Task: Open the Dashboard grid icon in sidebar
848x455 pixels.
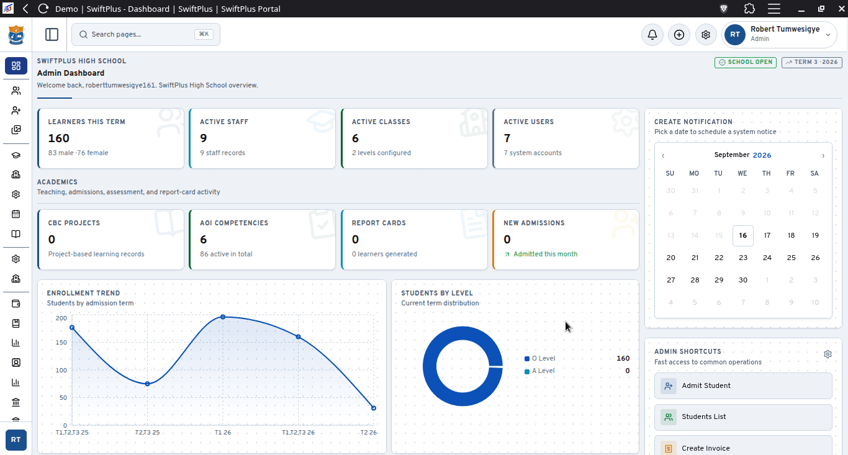Action: [x=16, y=66]
